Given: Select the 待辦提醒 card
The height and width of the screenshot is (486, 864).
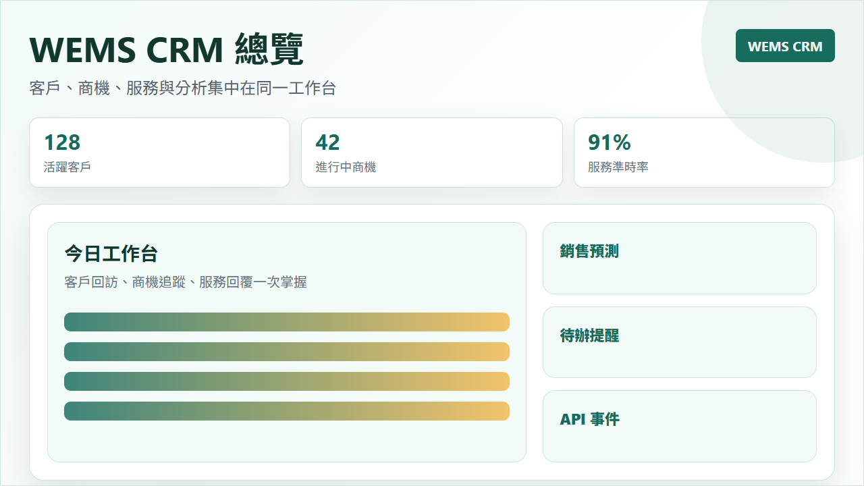Looking at the screenshot, I should pos(680,342).
